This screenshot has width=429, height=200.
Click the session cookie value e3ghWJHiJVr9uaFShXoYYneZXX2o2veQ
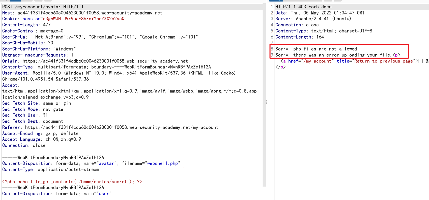pos(84,19)
